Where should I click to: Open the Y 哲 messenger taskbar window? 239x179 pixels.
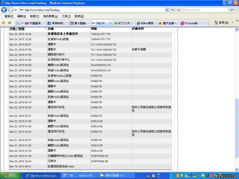point(79,176)
